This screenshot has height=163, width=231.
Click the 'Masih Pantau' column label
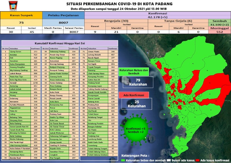click(x=53, y=28)
